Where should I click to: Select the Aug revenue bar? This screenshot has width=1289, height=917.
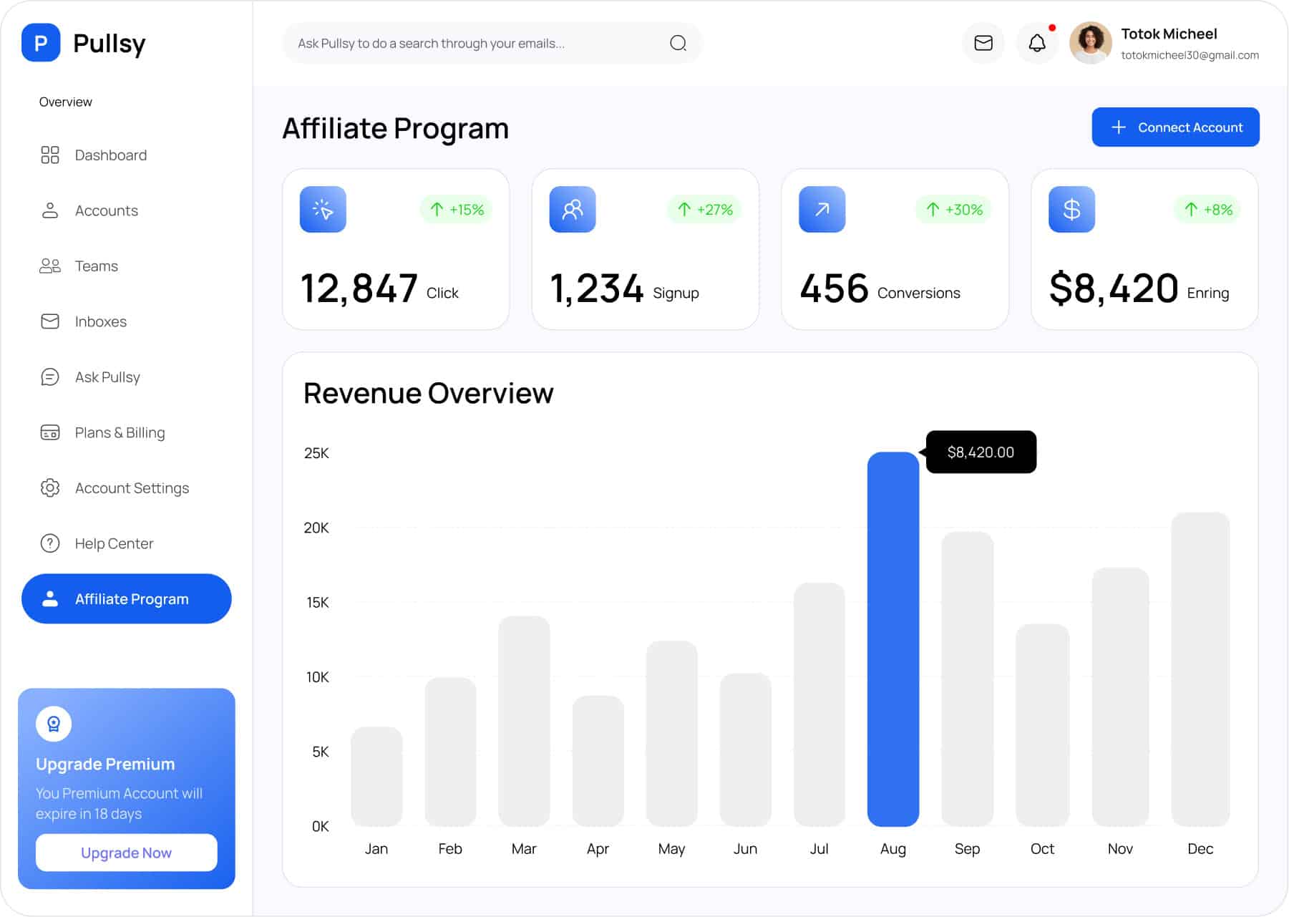[x=893, y=639]
